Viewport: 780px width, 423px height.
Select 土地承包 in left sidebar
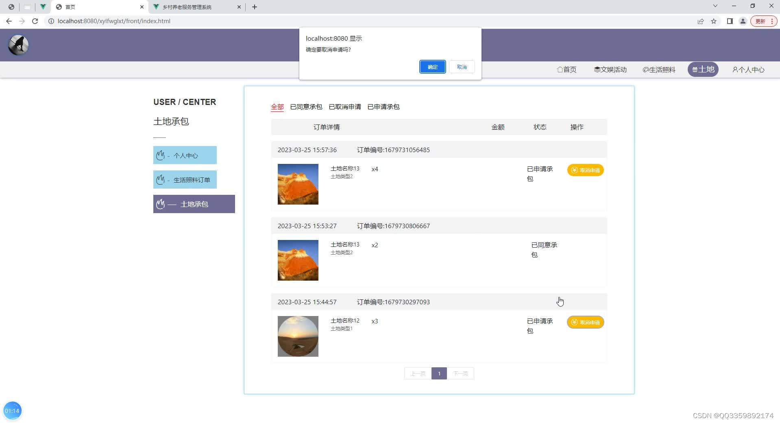[x=194, y=204]
